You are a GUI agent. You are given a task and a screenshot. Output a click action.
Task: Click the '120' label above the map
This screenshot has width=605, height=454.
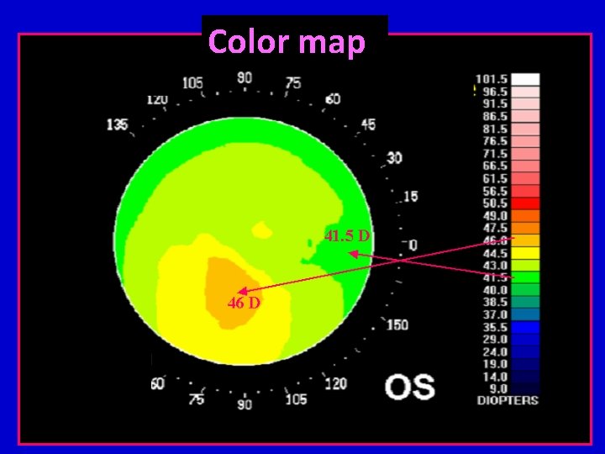tap(157, 99)
